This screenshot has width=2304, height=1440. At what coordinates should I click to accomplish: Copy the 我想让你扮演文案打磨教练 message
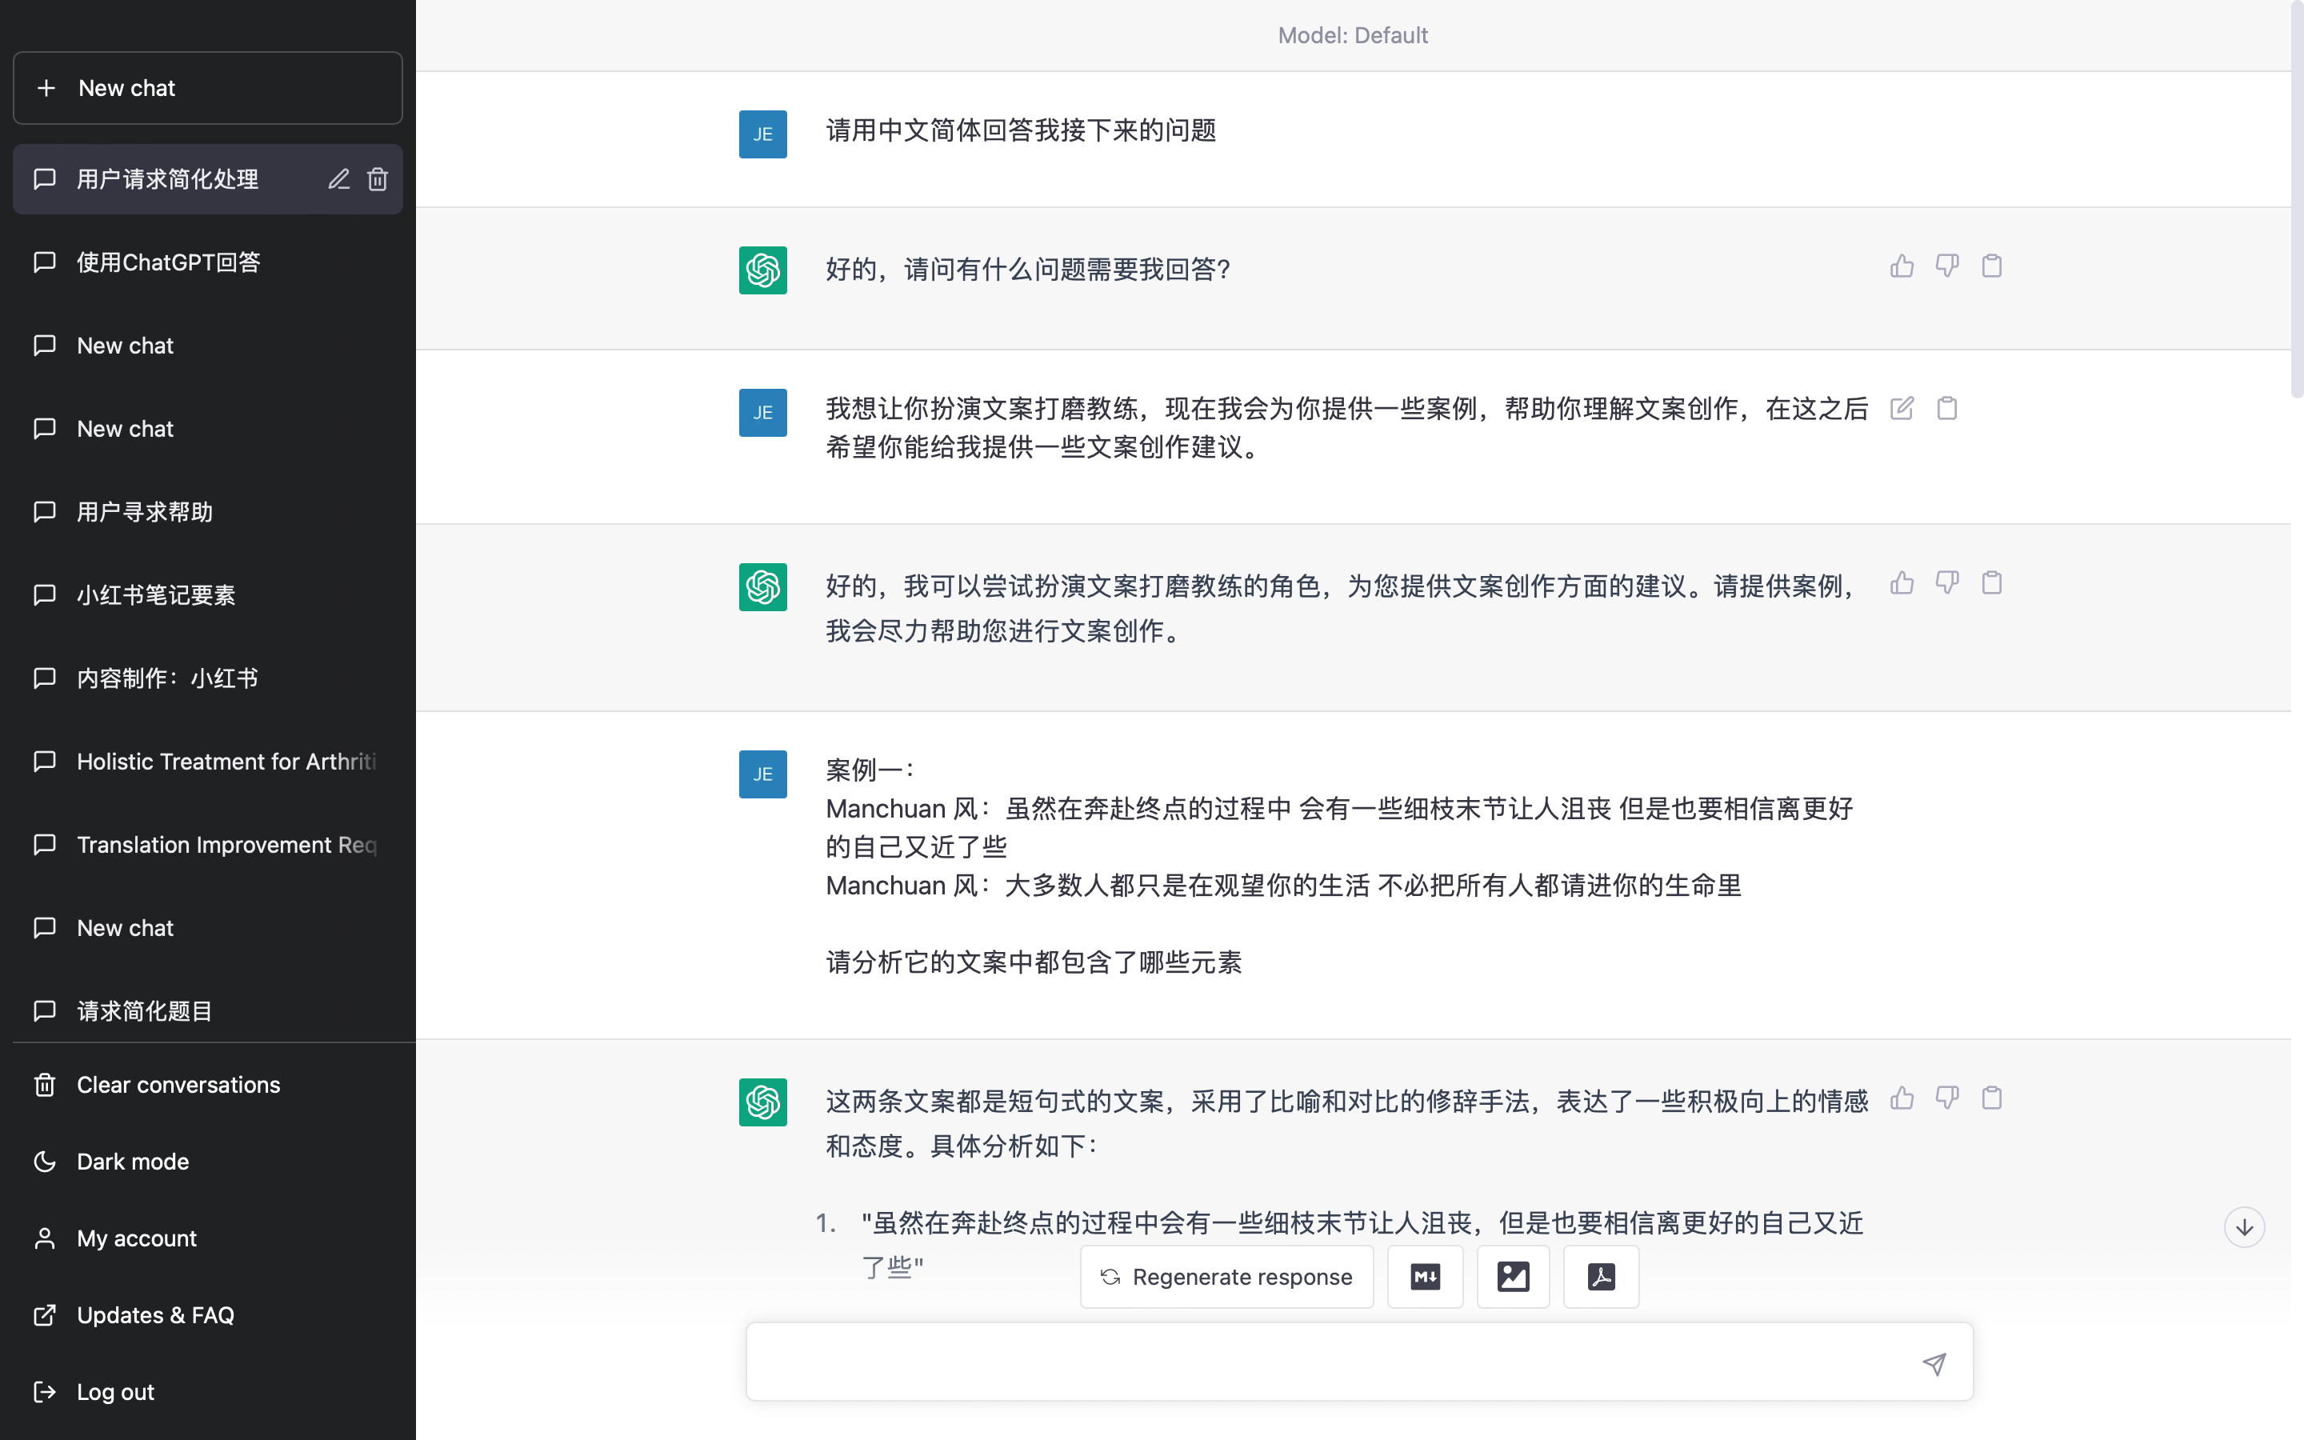tap(1947, 409)
